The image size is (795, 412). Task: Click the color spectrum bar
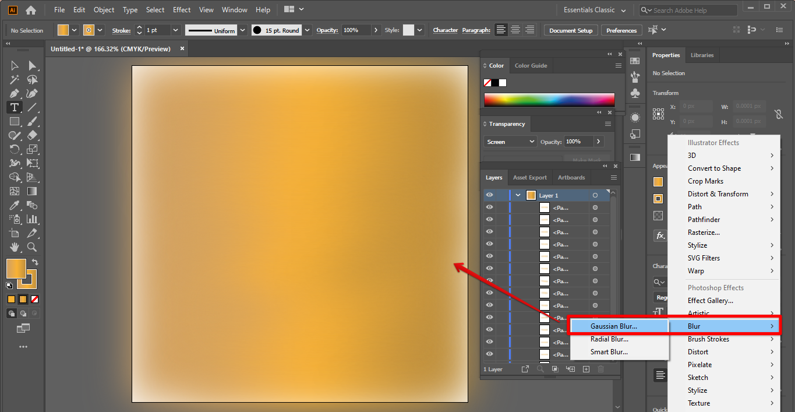549,100
